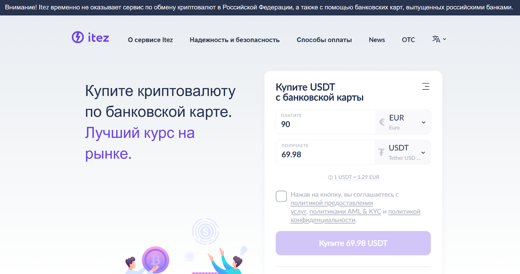This screenshot has height=274, width=520.
Task: Click the exchange rate question mark icon
Action: pyautogui.click(x=330, y=177)
